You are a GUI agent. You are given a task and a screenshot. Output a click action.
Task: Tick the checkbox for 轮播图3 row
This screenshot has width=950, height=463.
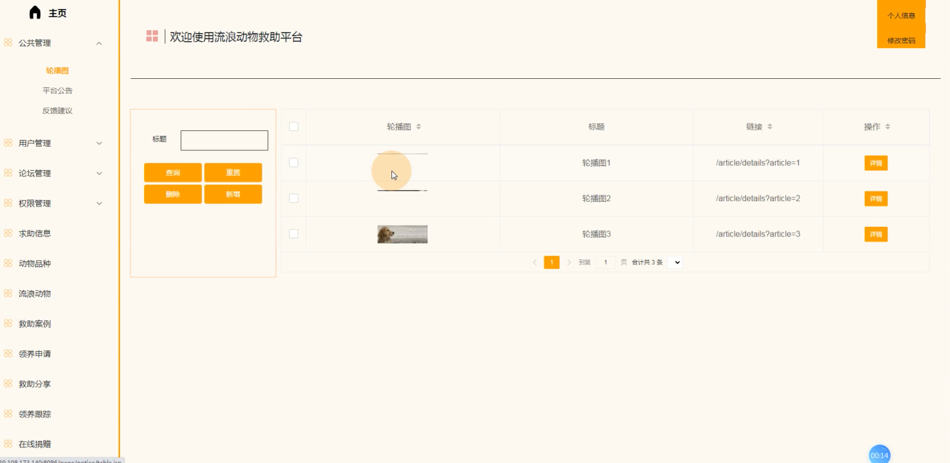[294, 234]
